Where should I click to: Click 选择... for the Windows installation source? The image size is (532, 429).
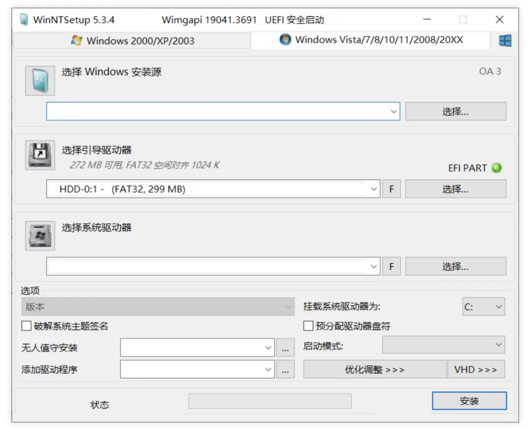456,111
